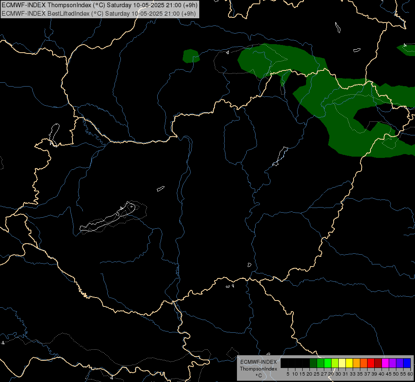Click the legend unit °C
This screenshot has width=415, height=382.
pyautogui.click(x=259, y=376)
